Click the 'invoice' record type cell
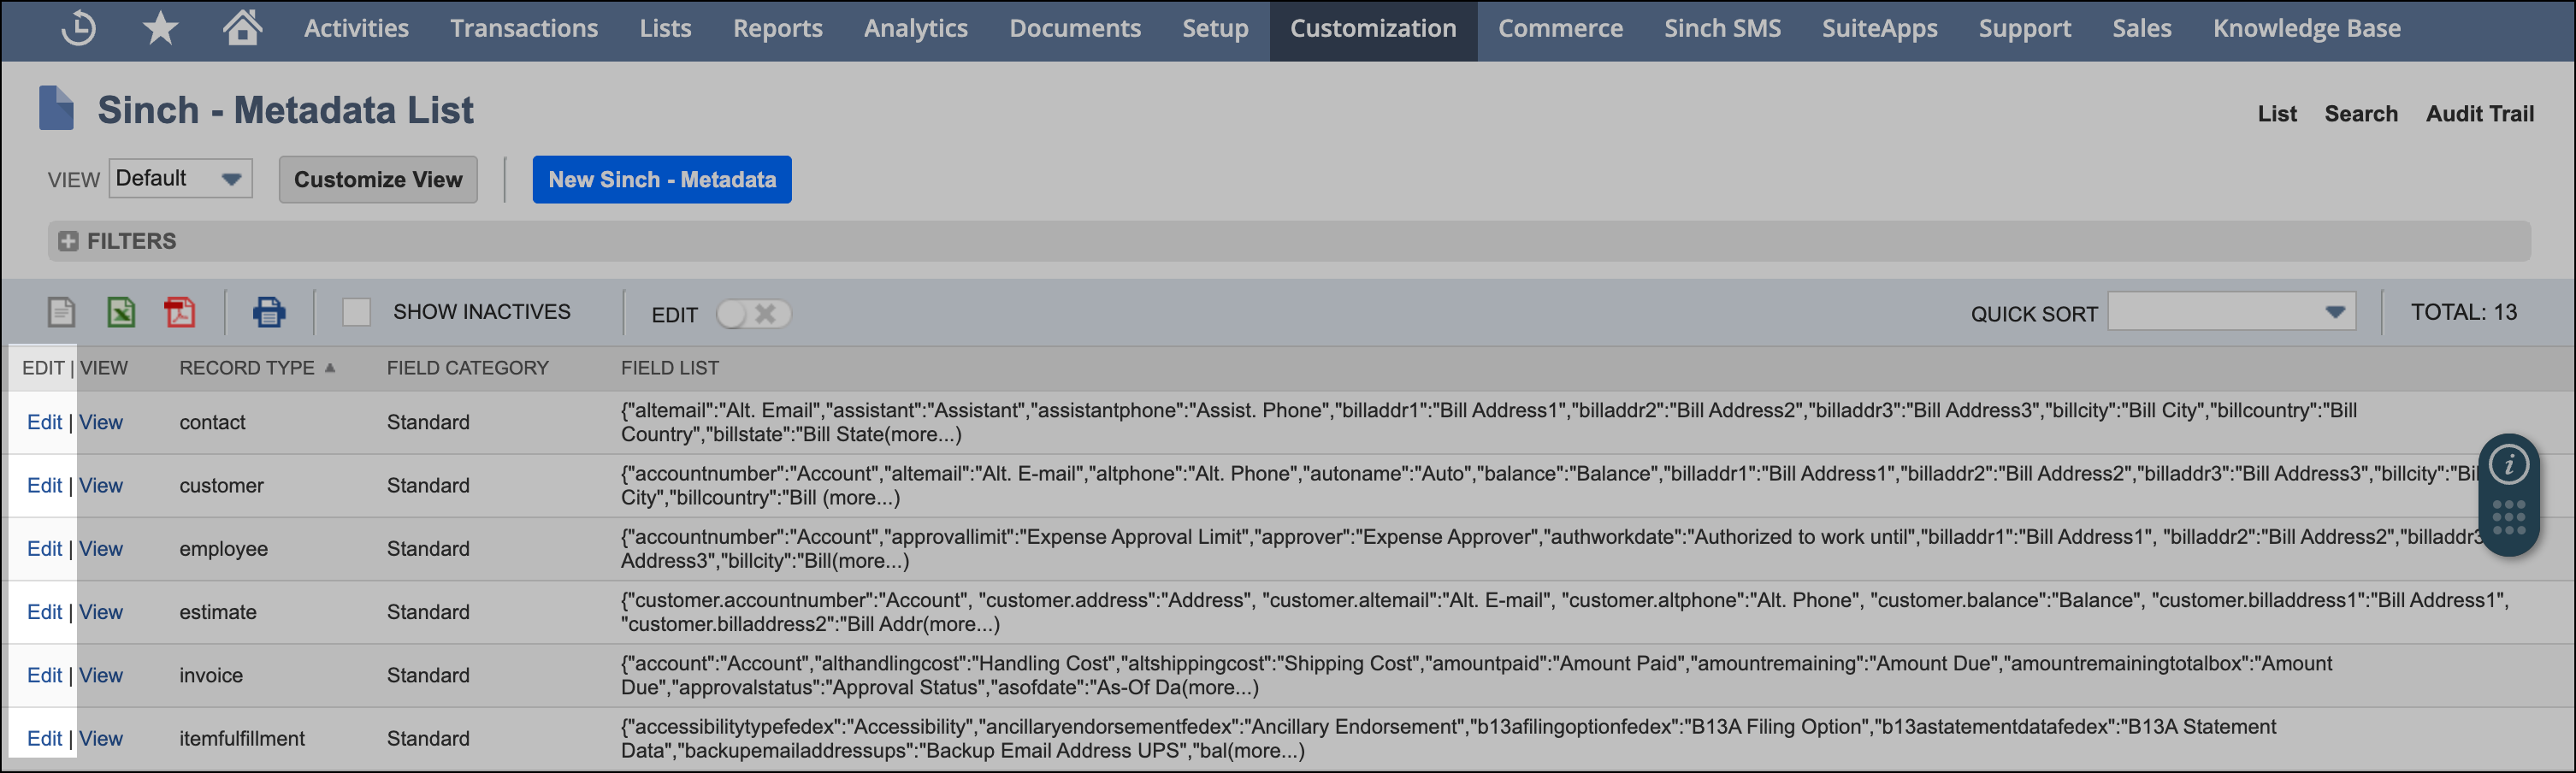This screenshot has width=2576, height=773. [211, 675]
